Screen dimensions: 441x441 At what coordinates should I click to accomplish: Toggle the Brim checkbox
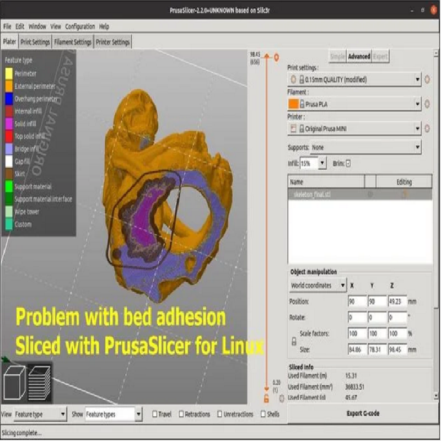click(x=348, y=163)
